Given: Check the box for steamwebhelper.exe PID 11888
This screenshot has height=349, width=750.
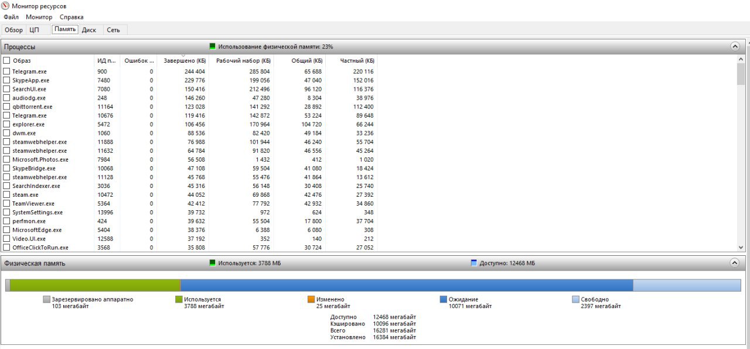Looking at the screenshot, I should pos(6,142).
